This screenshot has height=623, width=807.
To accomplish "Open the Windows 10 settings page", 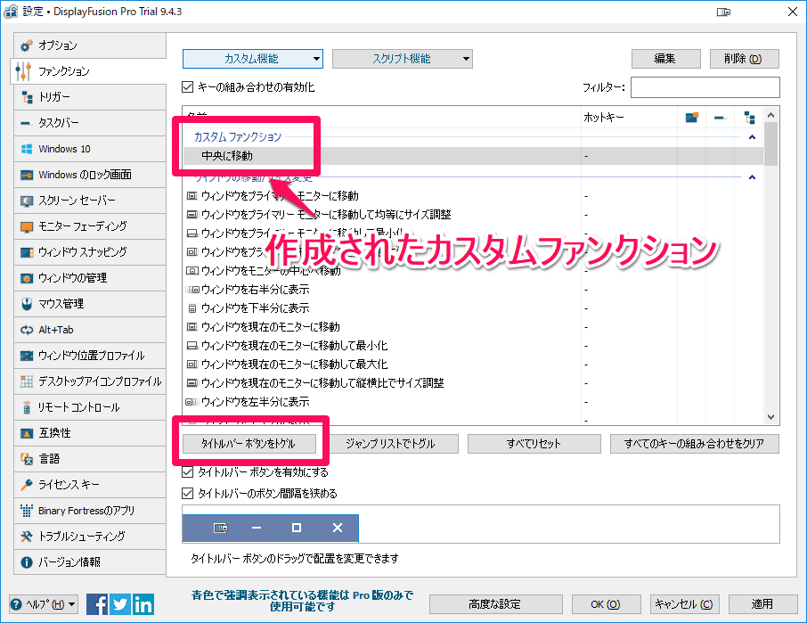I will tap(90, 149).
